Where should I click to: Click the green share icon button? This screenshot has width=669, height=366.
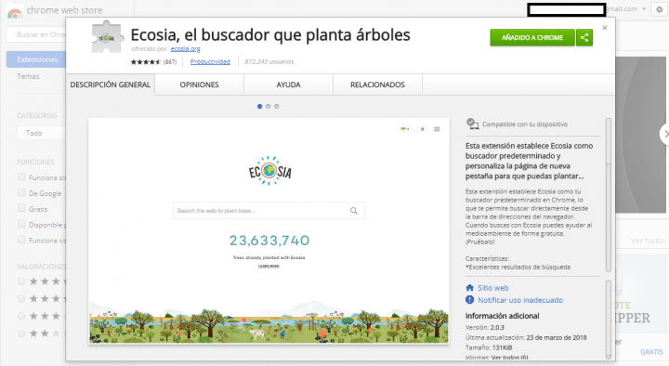[x=584, y=37]
